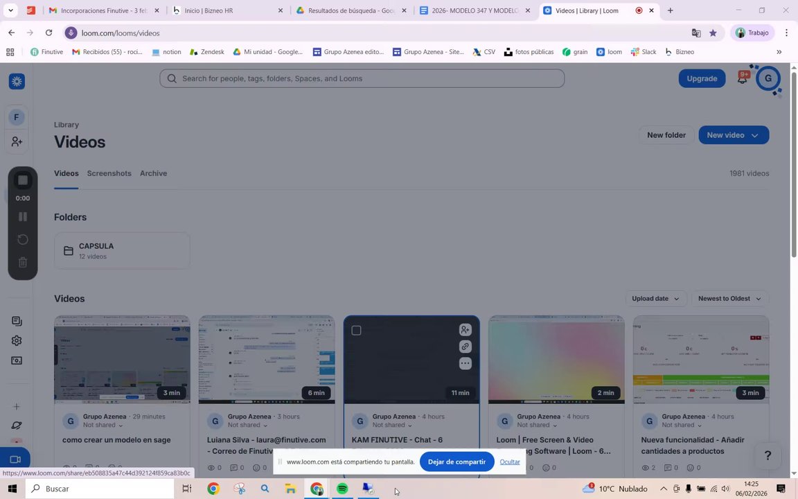
Task: Click the 'como crear un modelo en sage' title
Action: point(116,440)
